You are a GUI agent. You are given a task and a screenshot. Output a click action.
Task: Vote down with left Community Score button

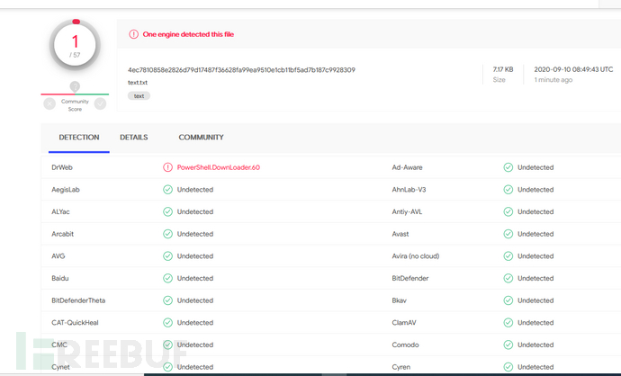point(49,103)
